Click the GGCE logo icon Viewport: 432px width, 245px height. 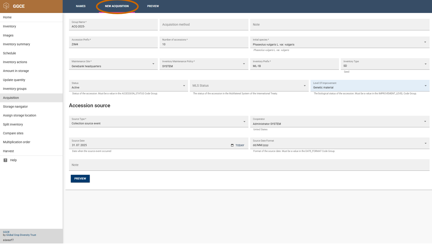point(6,6)
